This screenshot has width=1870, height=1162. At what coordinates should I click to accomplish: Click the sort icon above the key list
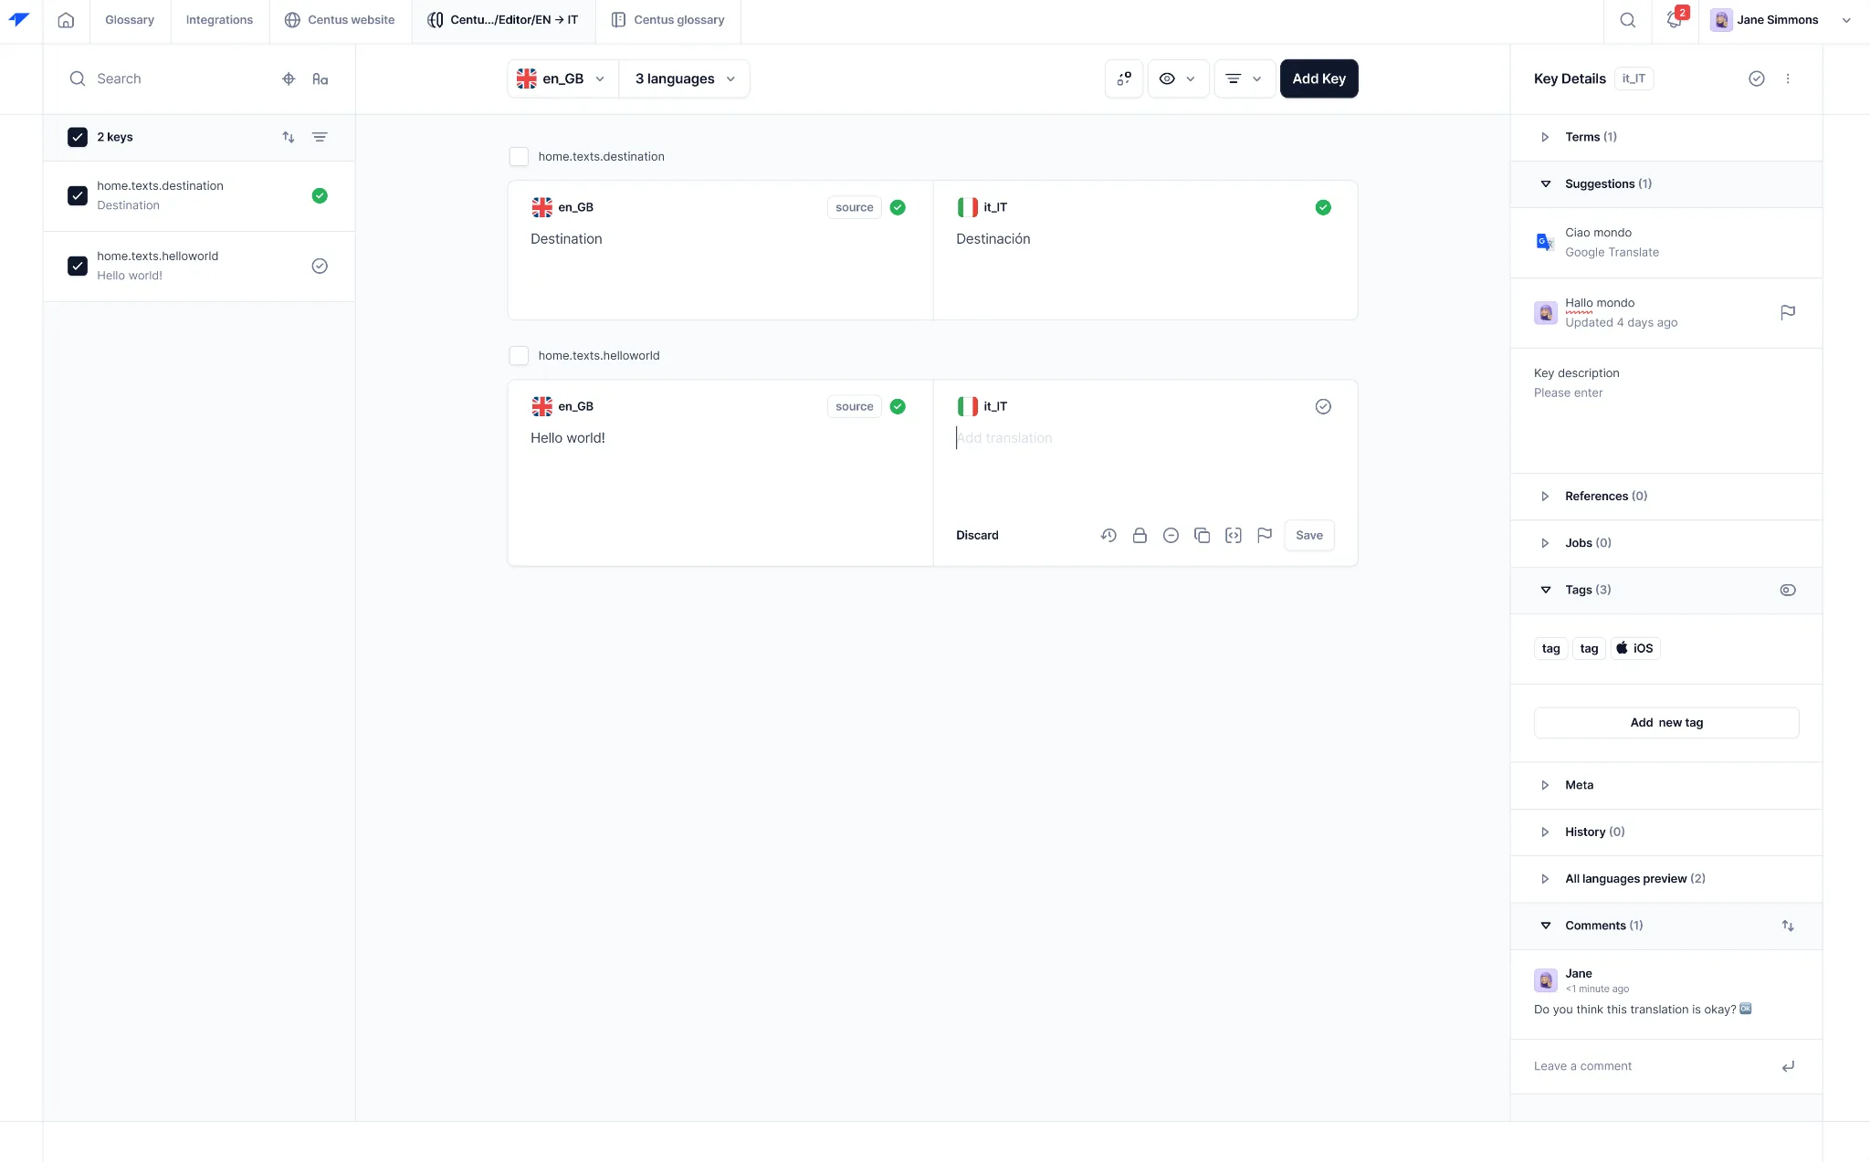coord(289,137)
